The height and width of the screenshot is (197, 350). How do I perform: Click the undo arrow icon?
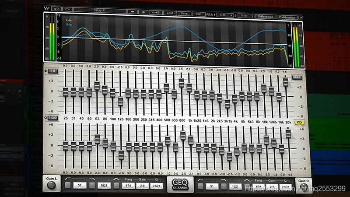coord(56,9)
